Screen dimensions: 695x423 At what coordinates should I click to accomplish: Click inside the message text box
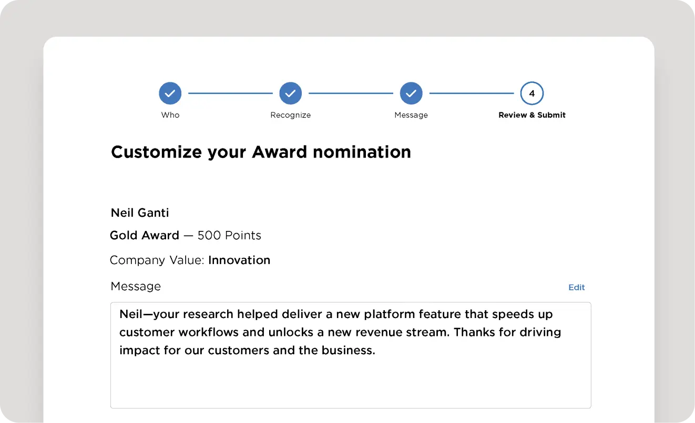[x=351, y=355]
